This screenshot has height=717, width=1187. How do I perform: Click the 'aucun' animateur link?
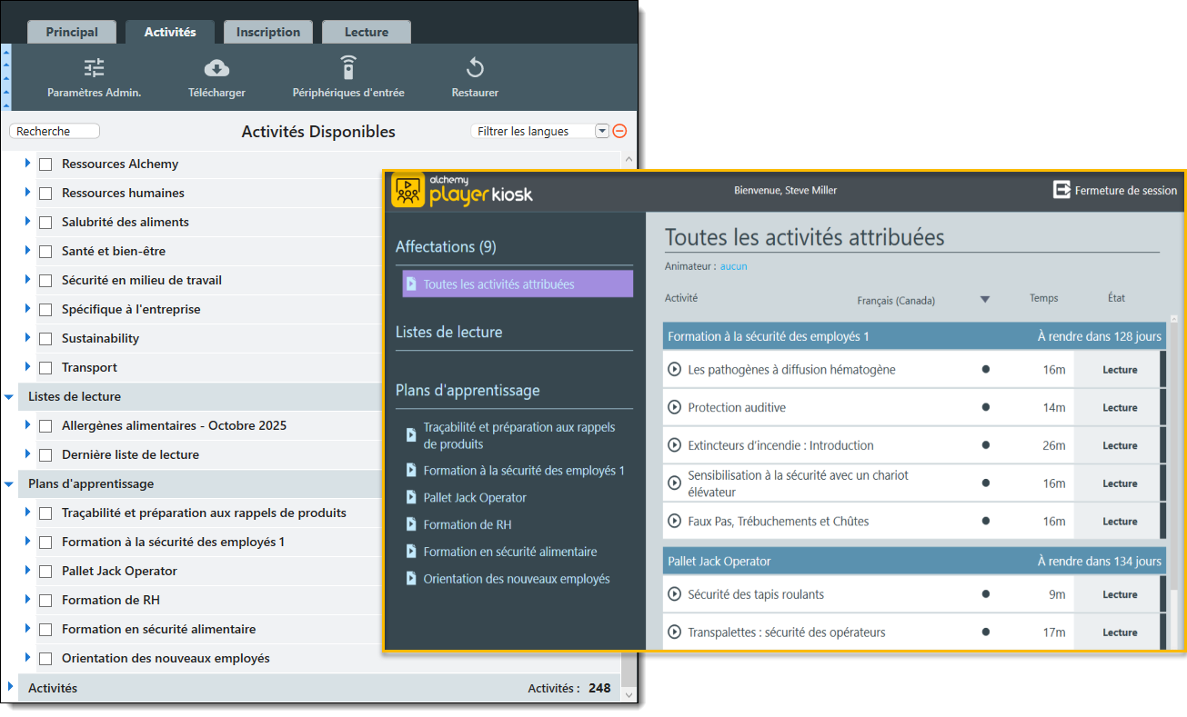733,266
